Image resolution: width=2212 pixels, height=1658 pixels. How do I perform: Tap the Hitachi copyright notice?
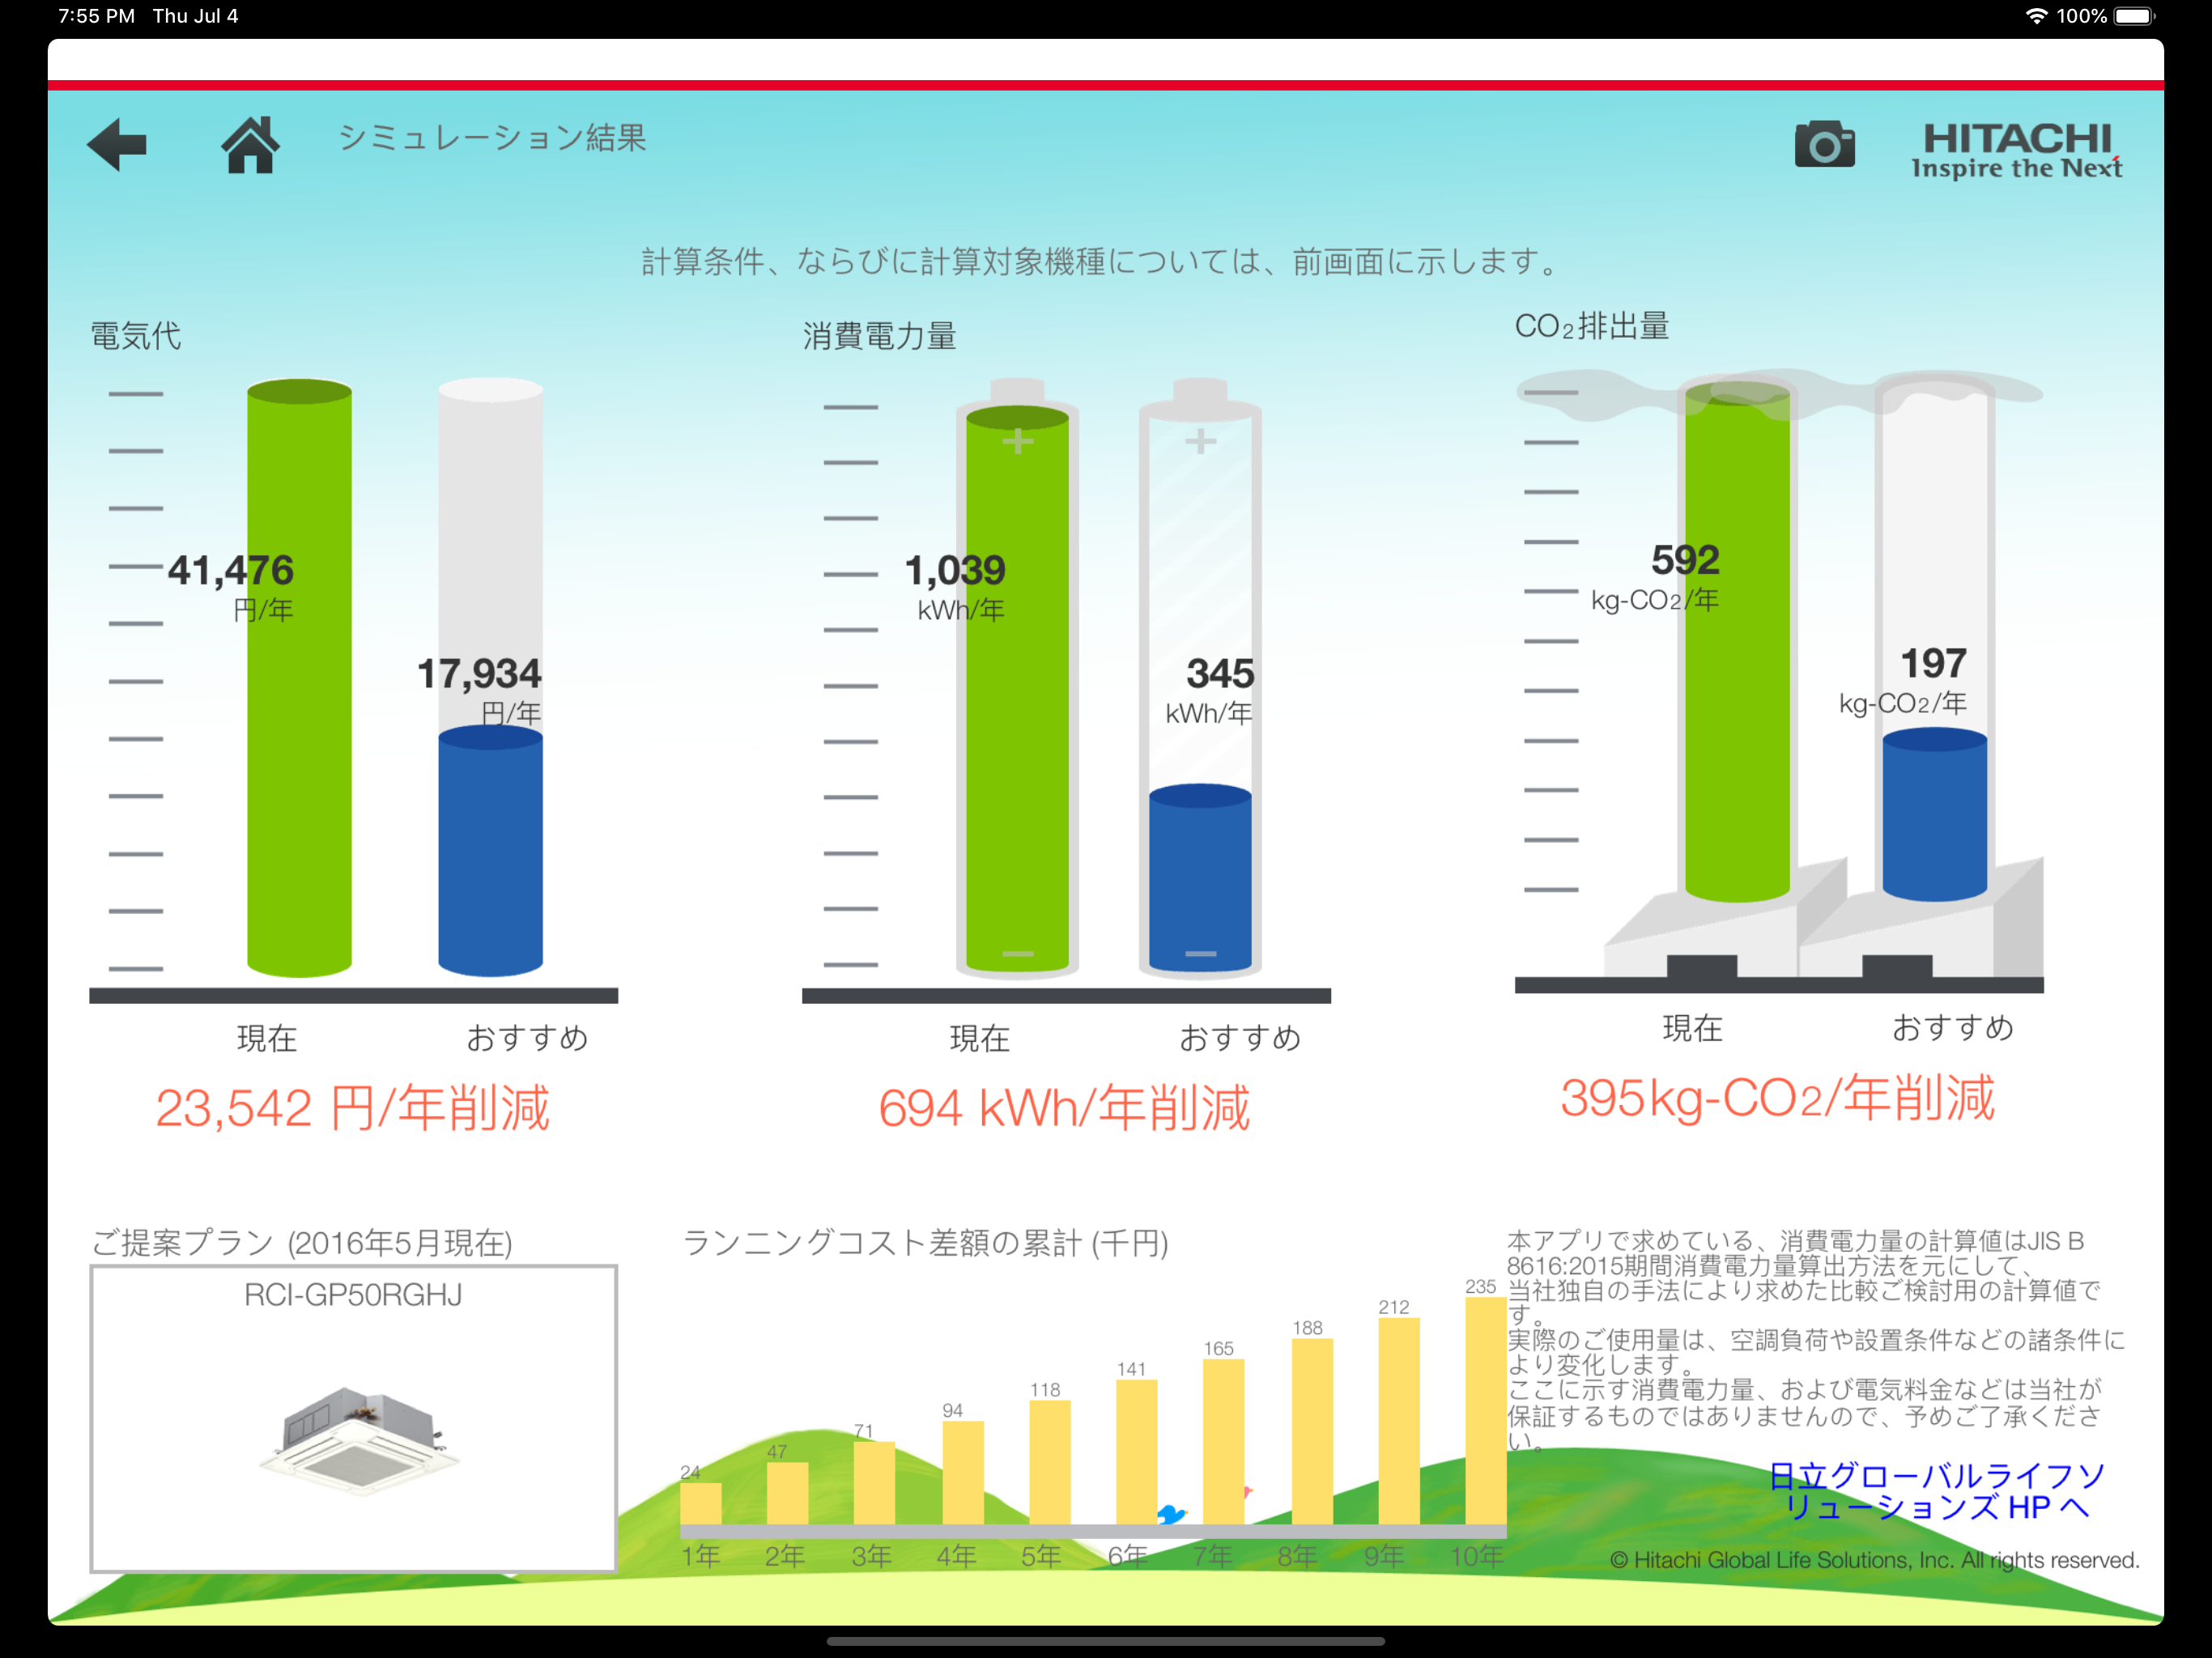[x=1875, y=1560]
